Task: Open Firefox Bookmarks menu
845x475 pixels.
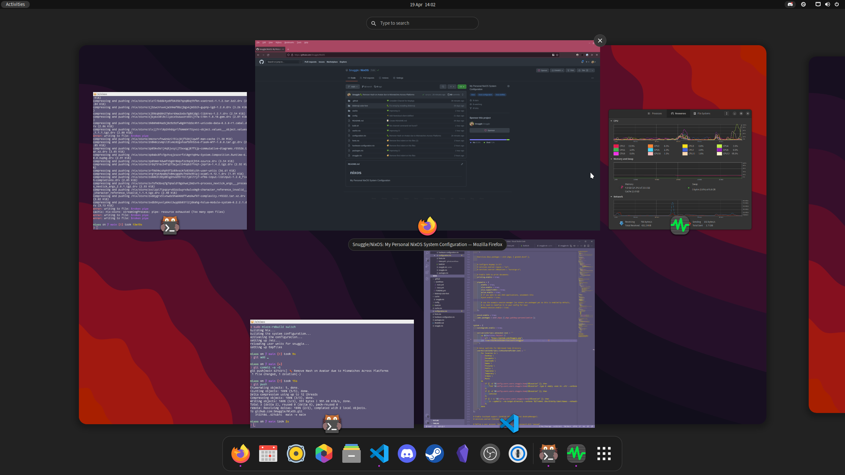Action: point(289,43)
